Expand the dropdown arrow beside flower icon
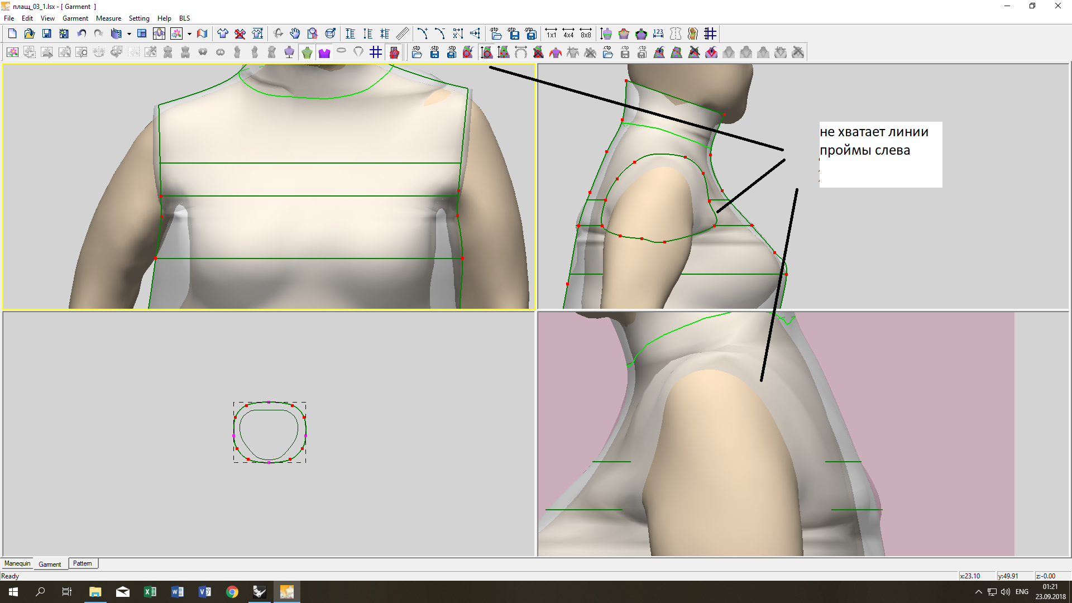The image size is (1072, 603). tap(189, 34)
